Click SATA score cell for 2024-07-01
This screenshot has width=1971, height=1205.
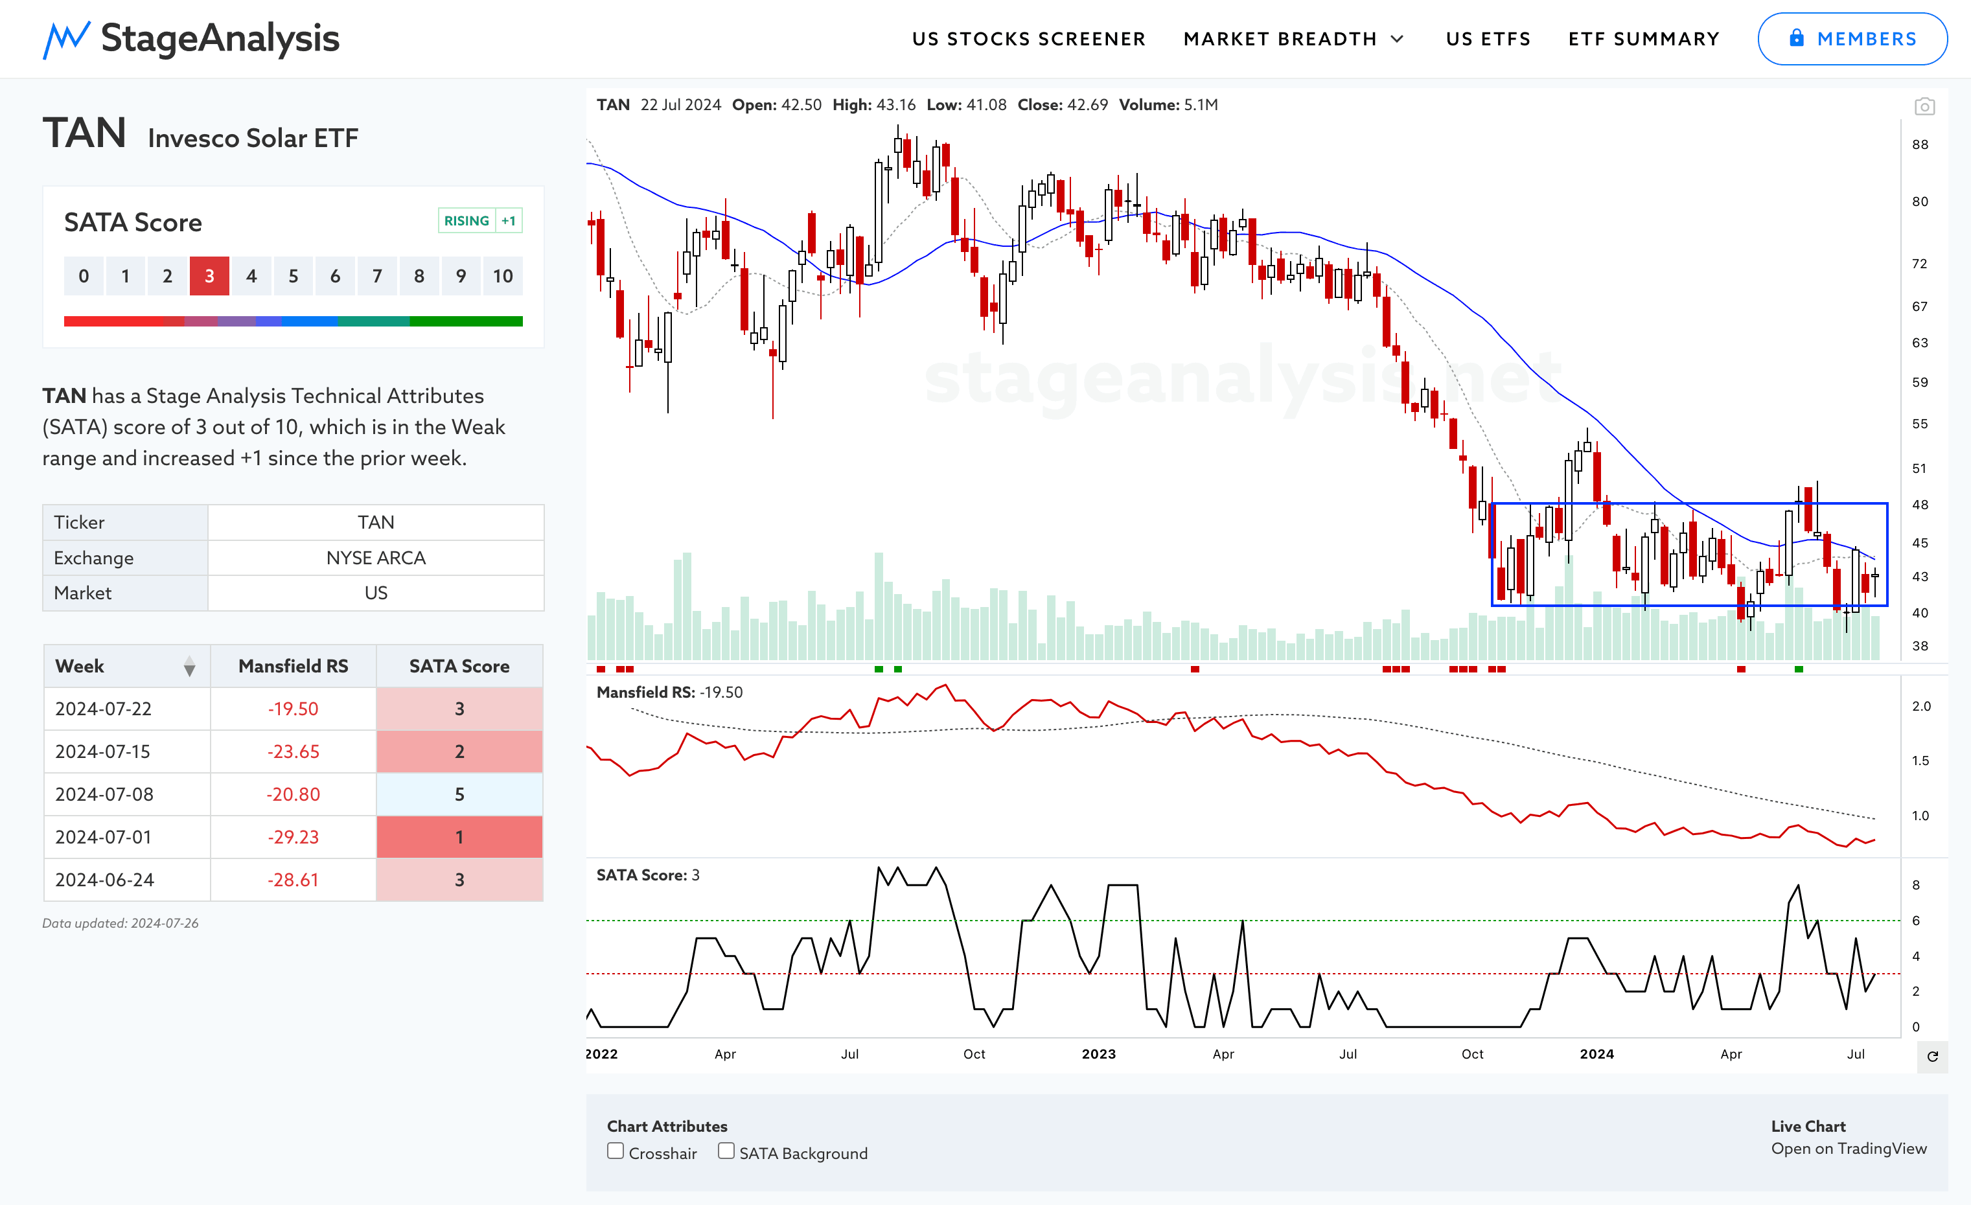click(x=459, y=837)
